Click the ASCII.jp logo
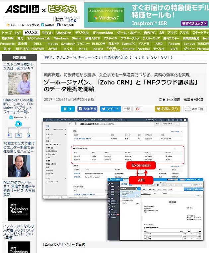The width and height of the screenshot is (209, 253). click(22, 9)
